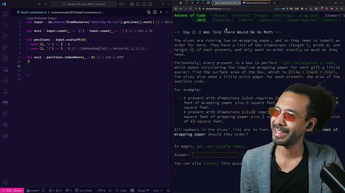Viewport: 345px width, 193px height.
Task: Switch to Software and Game Development browser tab
Action: click(256, 3)
